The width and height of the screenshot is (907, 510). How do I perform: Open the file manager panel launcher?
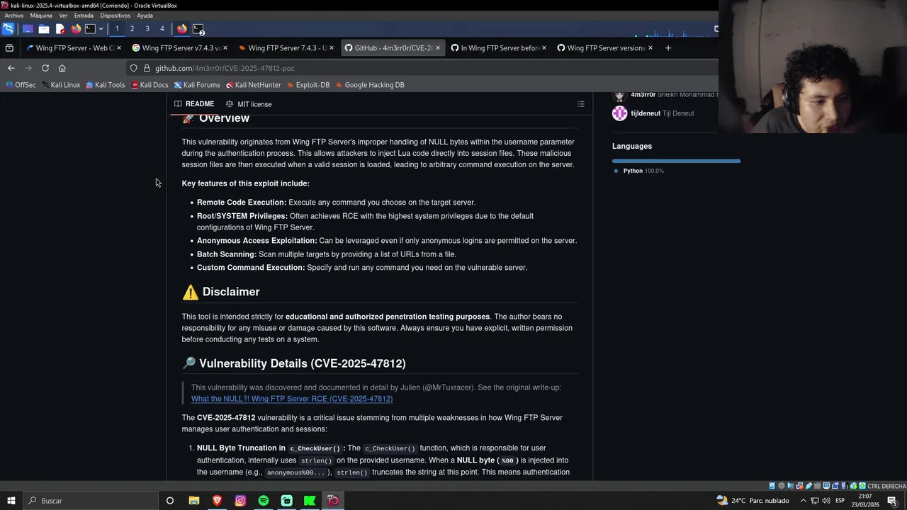point(44,29)
